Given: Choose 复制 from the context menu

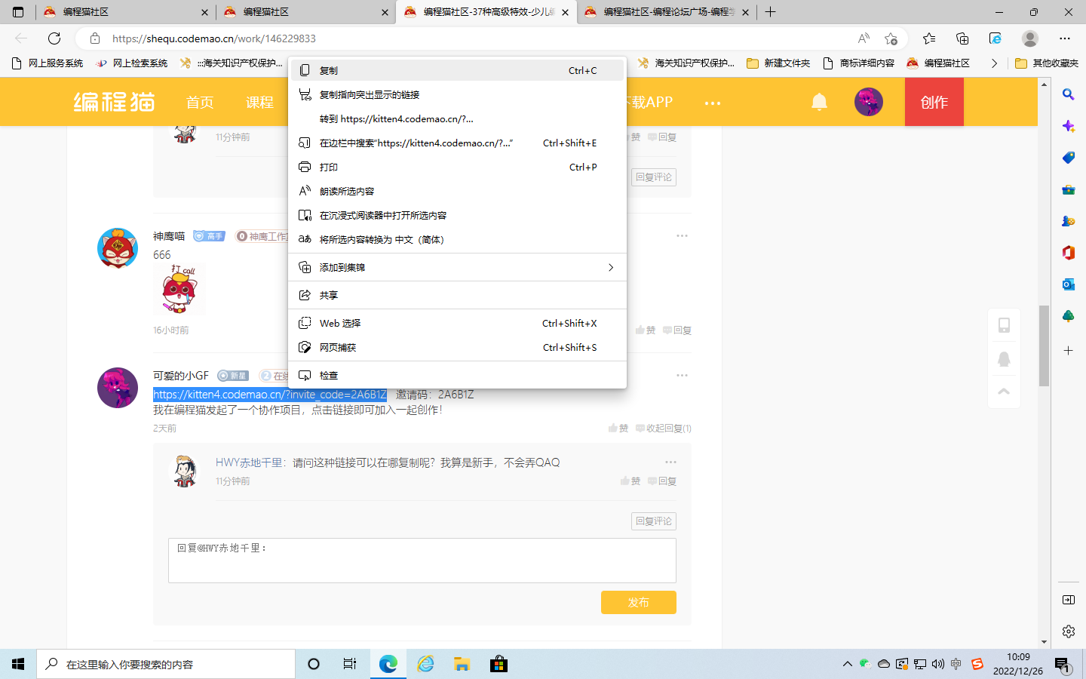Looking at the screenshot, I should tap(457, 70).
